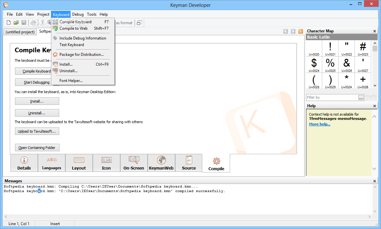This screenshot has height=229, width=381.
Task: Click the Help panel scrollbar down arrow
Action: [x=374, y=169]
